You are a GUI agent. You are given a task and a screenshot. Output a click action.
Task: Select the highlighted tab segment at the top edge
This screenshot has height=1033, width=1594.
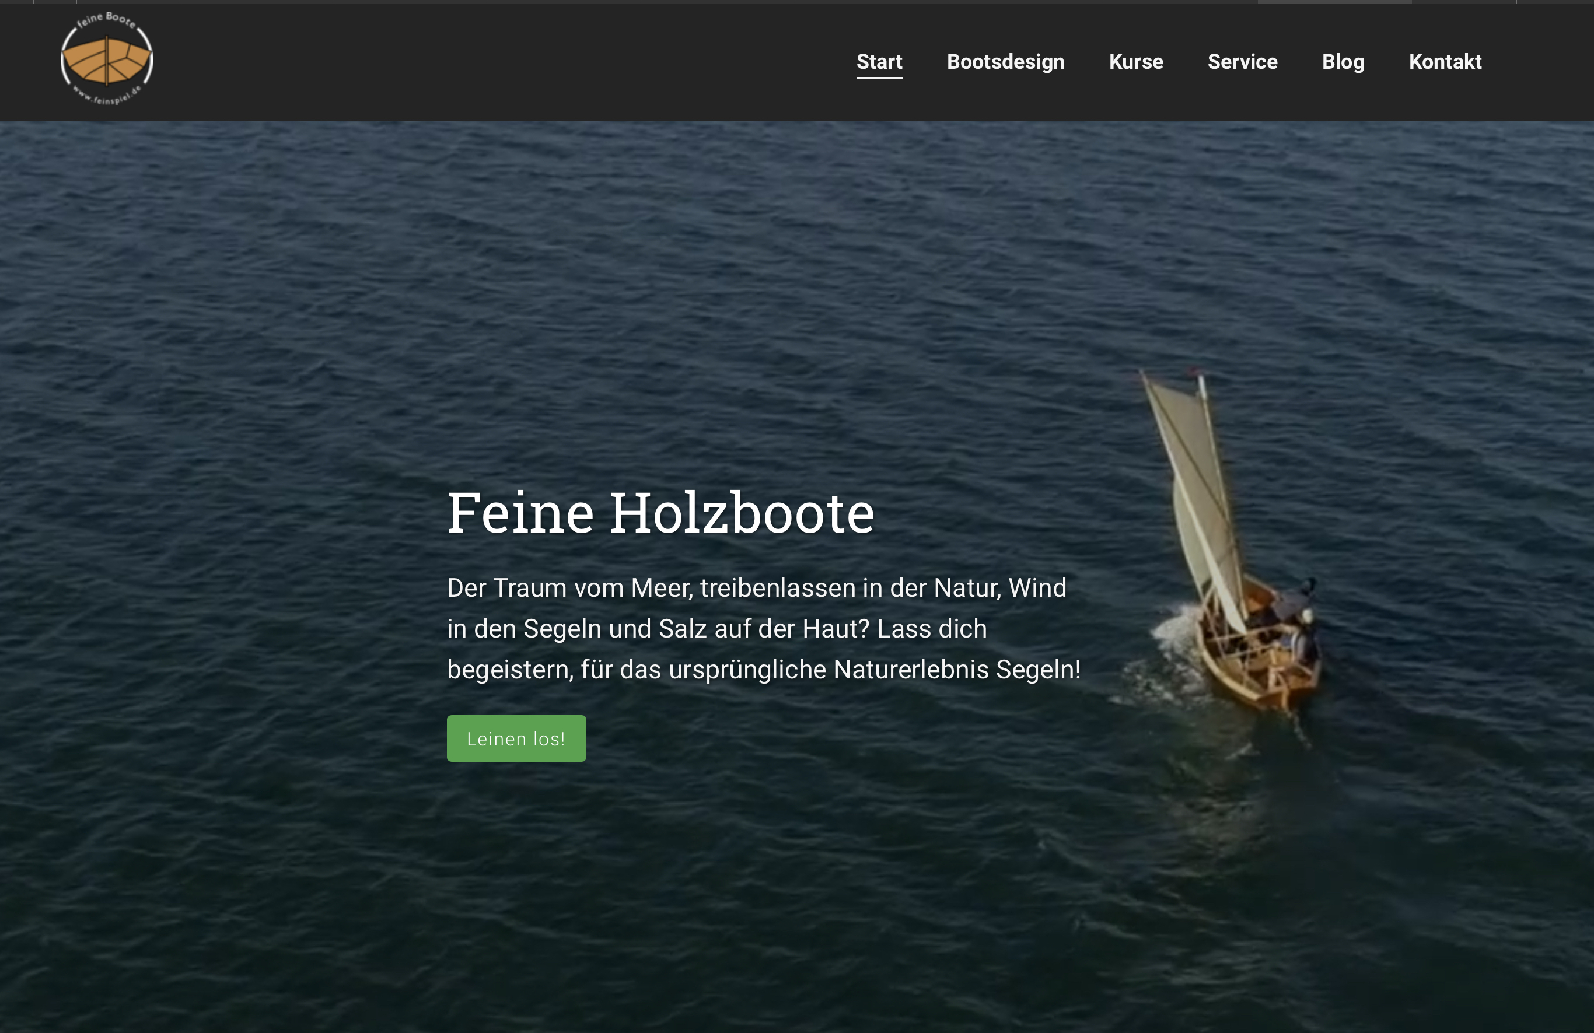pos(1334,2)
